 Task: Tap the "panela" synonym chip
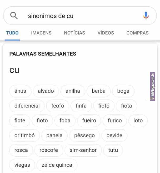pos(54,136)
